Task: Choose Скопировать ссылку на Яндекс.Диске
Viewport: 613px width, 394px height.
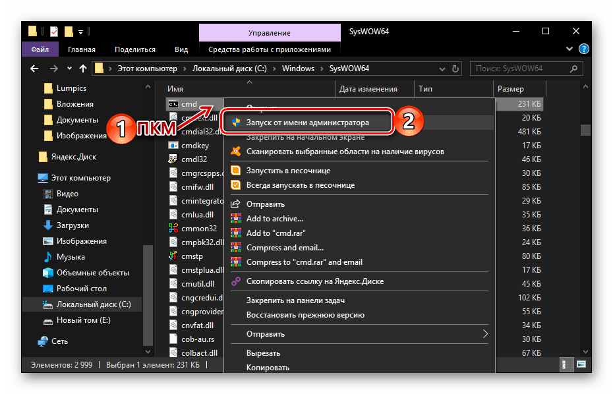Action: (315, 281)
